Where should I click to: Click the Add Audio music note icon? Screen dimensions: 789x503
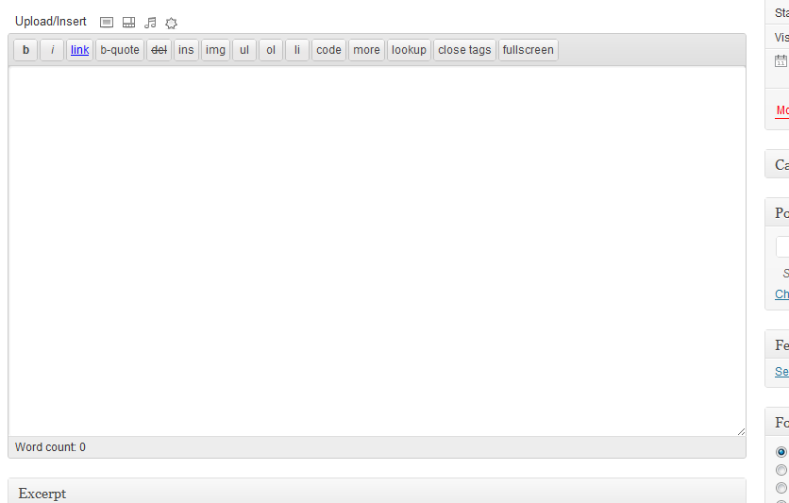[x=150, y=22]
